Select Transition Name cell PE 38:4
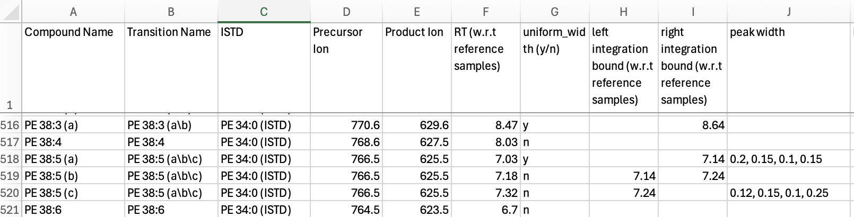The width and height of the screenshot is (854, 217). (x=171, y=142)
